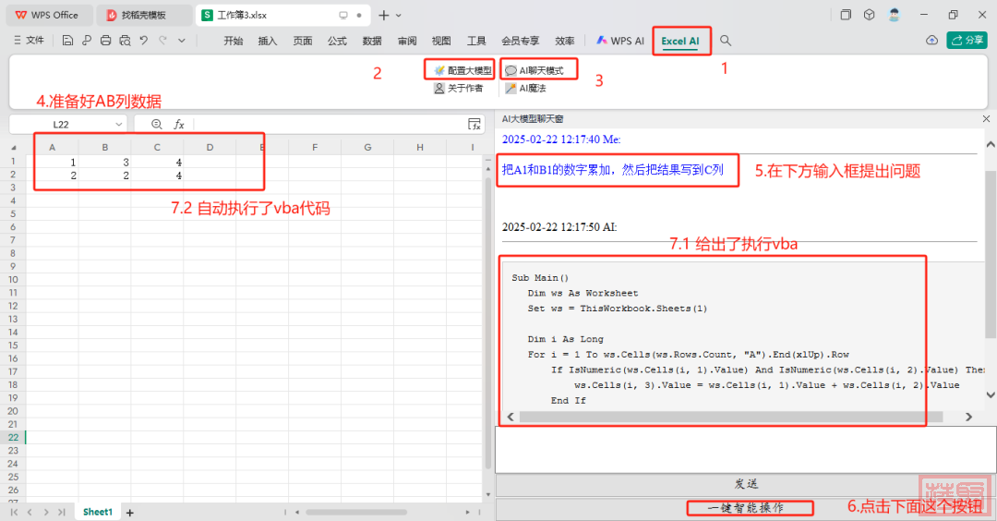Click the print preview icon
Screen dimensions: 997x521
click(124, 41)
